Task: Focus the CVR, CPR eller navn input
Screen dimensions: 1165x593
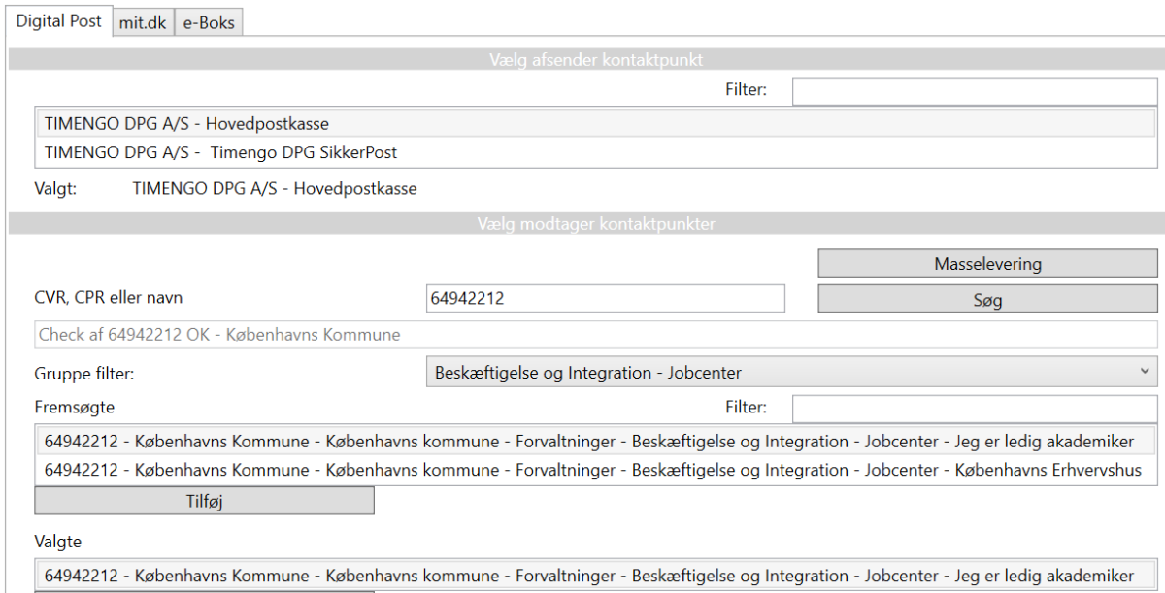Action: click(605, 299)
